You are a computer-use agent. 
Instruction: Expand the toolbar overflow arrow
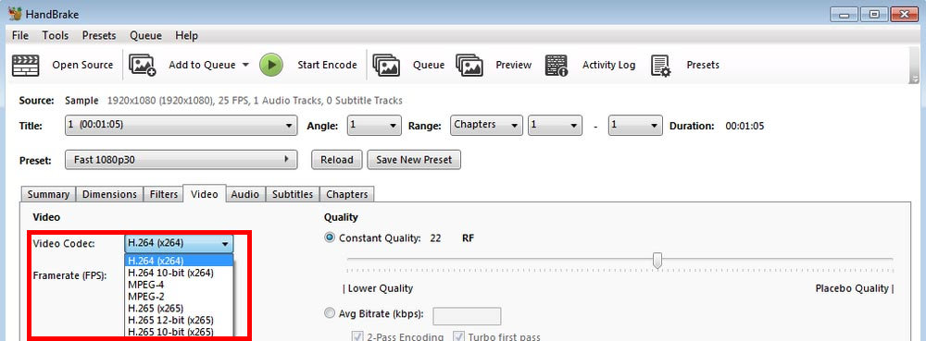click(915, 79)
